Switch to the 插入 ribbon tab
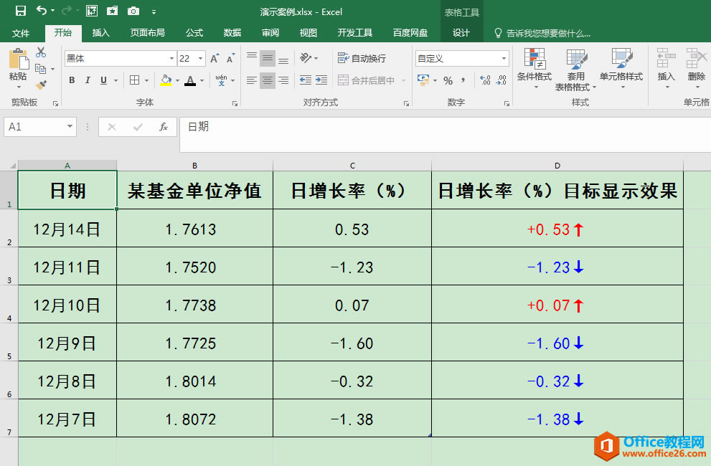The height and width of the screenshot is (466, 711). (x=100, y=33)
